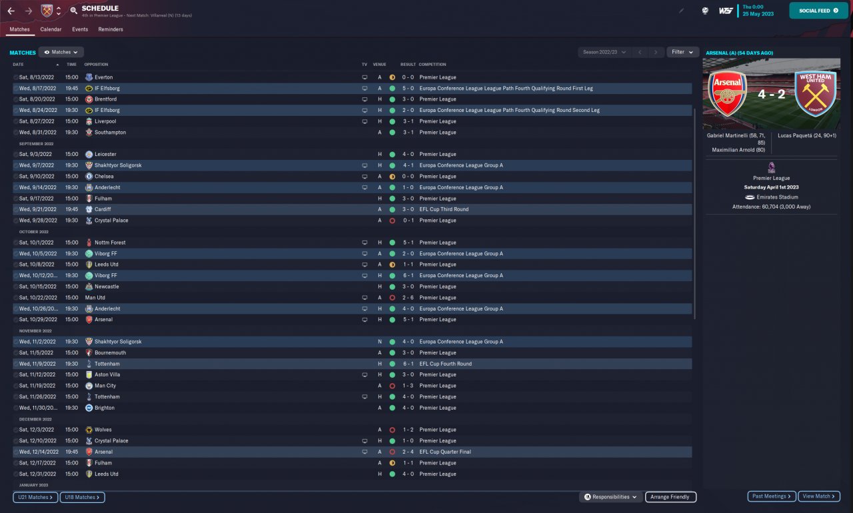The width and height of the screenshot is (853, 513).
Task: Toggle the selection circle for Man Utd 10/22/2022
Action: 15,298
